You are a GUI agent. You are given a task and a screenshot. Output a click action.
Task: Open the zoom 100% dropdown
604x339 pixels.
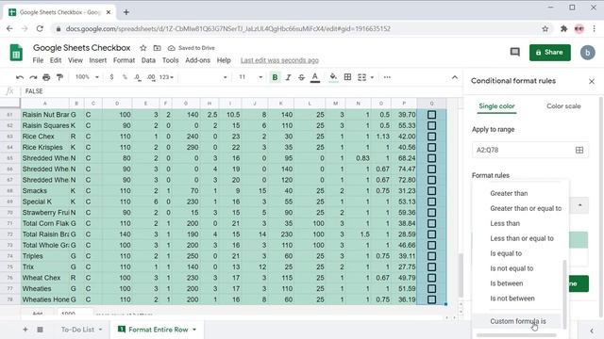(87, 77)
